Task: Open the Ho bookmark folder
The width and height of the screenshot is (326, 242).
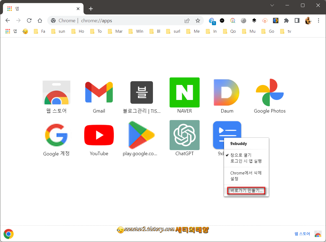Action: click(x=78, y=31)
